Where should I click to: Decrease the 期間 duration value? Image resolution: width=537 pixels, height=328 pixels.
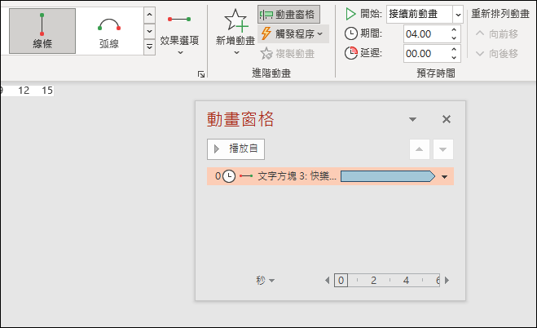coord(454,38)
